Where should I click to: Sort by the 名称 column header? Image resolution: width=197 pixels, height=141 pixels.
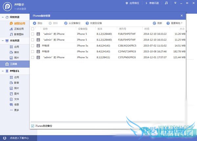click(x=45, y=29)
